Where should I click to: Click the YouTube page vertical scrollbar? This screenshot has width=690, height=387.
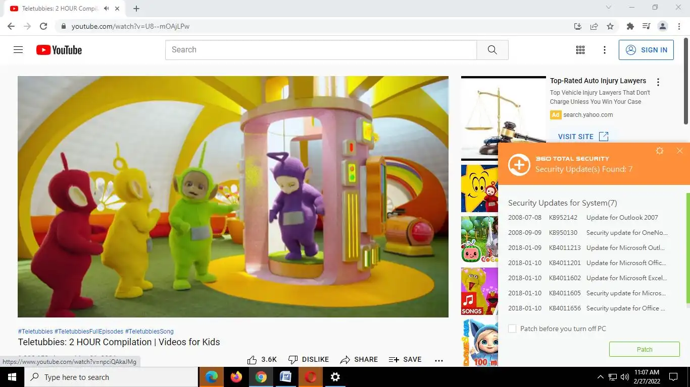[686, 81]
